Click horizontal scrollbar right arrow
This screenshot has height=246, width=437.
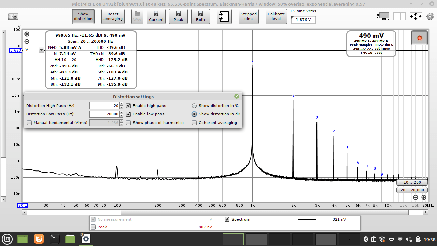point(426,212)
